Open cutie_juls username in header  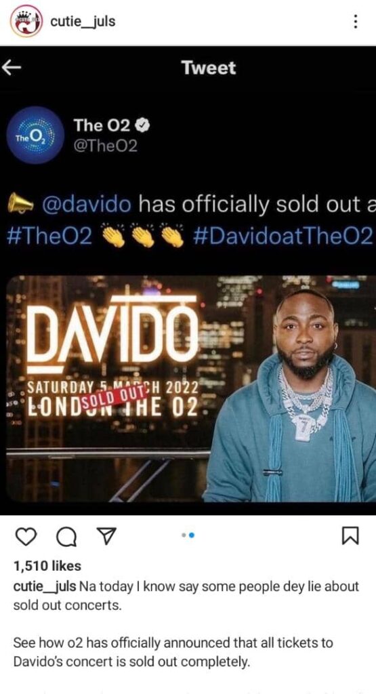coord(83,21)
